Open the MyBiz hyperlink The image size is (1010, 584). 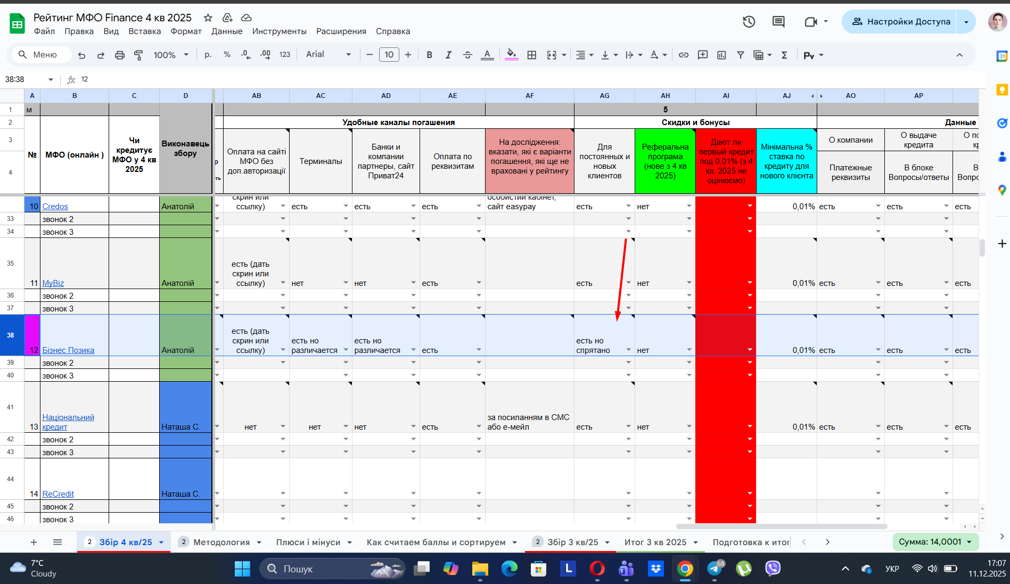[x=53, y=283]
